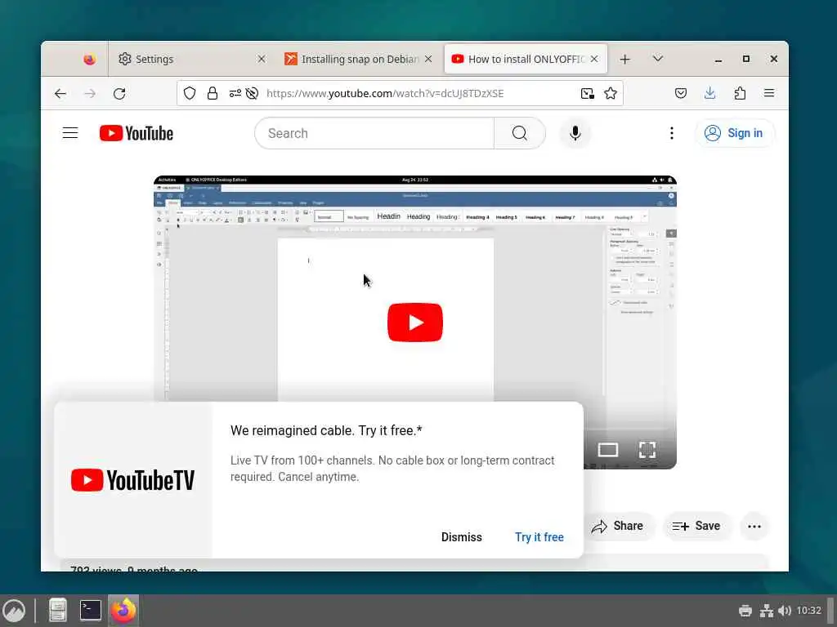Sign in to YouTube
Image resolution: width=837 pixels, height=627 pixels.
(x=735, y=133)
